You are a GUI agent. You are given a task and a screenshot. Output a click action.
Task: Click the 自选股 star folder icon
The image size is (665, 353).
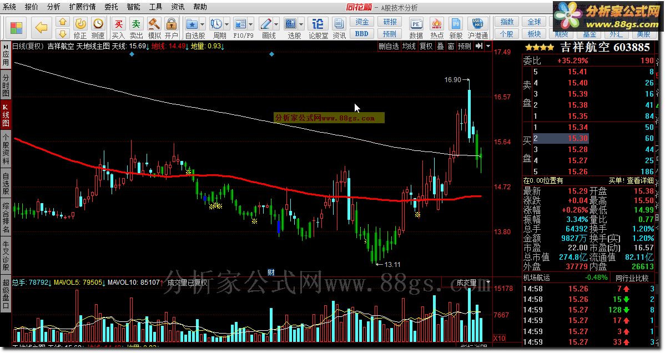(x=192, y=24)
